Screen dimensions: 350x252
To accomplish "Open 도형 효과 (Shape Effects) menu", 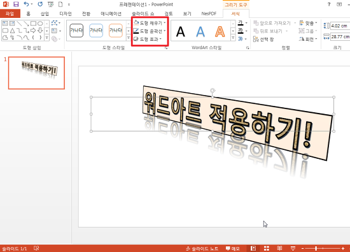I will [x=148, y=39].
